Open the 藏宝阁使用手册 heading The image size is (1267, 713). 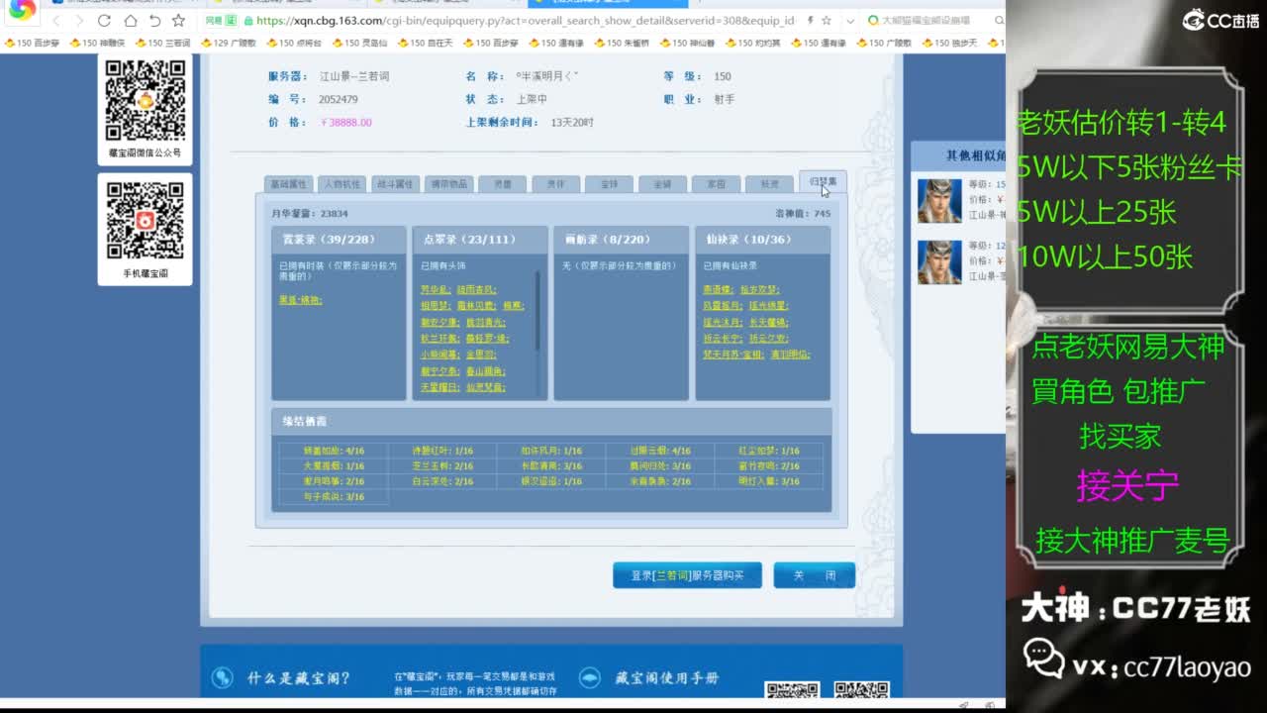[x=667, y=678]
